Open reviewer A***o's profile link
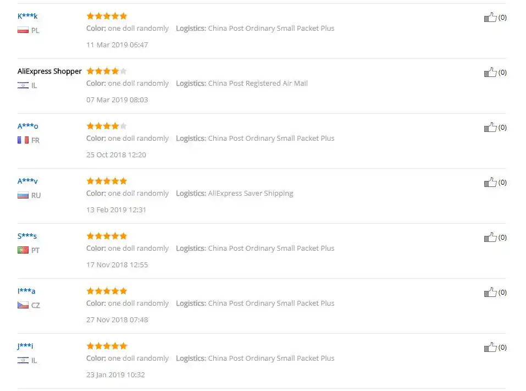526x391 pixels. click(27, 126)
